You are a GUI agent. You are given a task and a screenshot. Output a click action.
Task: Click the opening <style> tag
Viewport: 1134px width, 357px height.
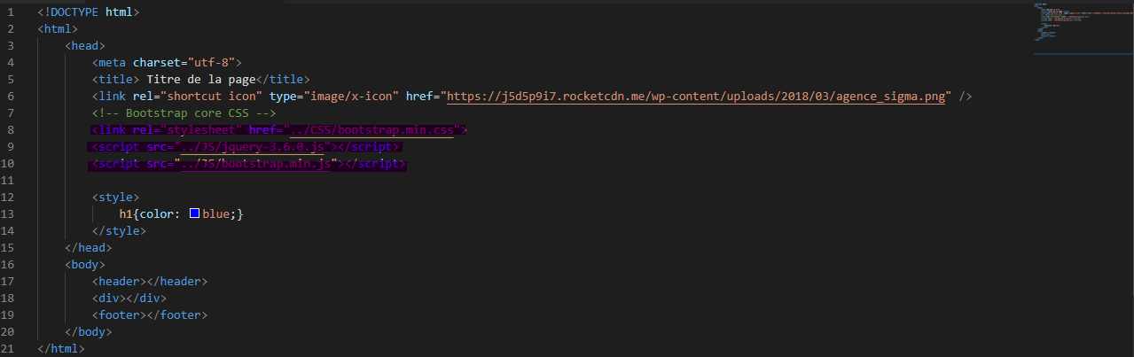[115, 198]
